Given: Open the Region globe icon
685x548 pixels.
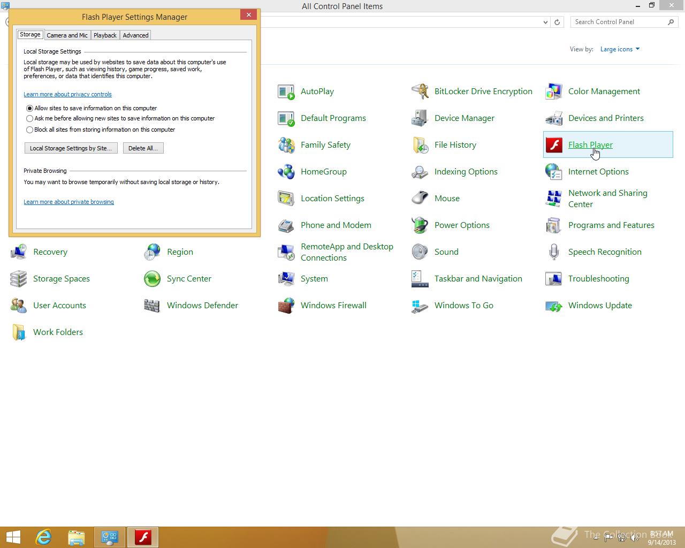Looking at the screenshot, I should point(153,252).
